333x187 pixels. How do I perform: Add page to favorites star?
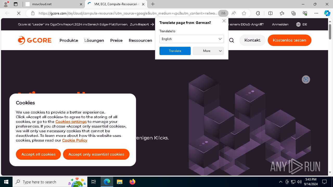pyautogui.click(x=244, y=13)
